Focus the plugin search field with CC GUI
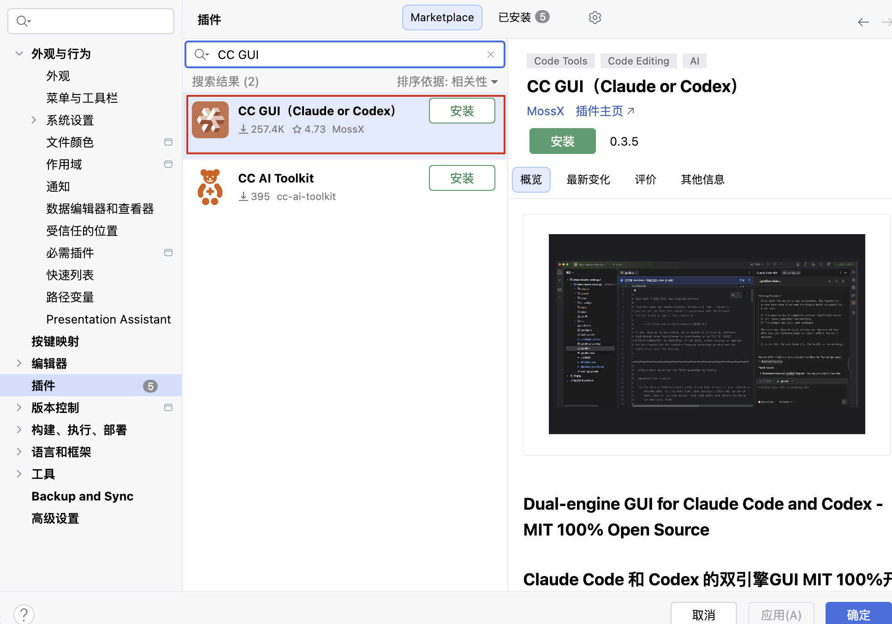The image size is (892, 624). [345, 54]
